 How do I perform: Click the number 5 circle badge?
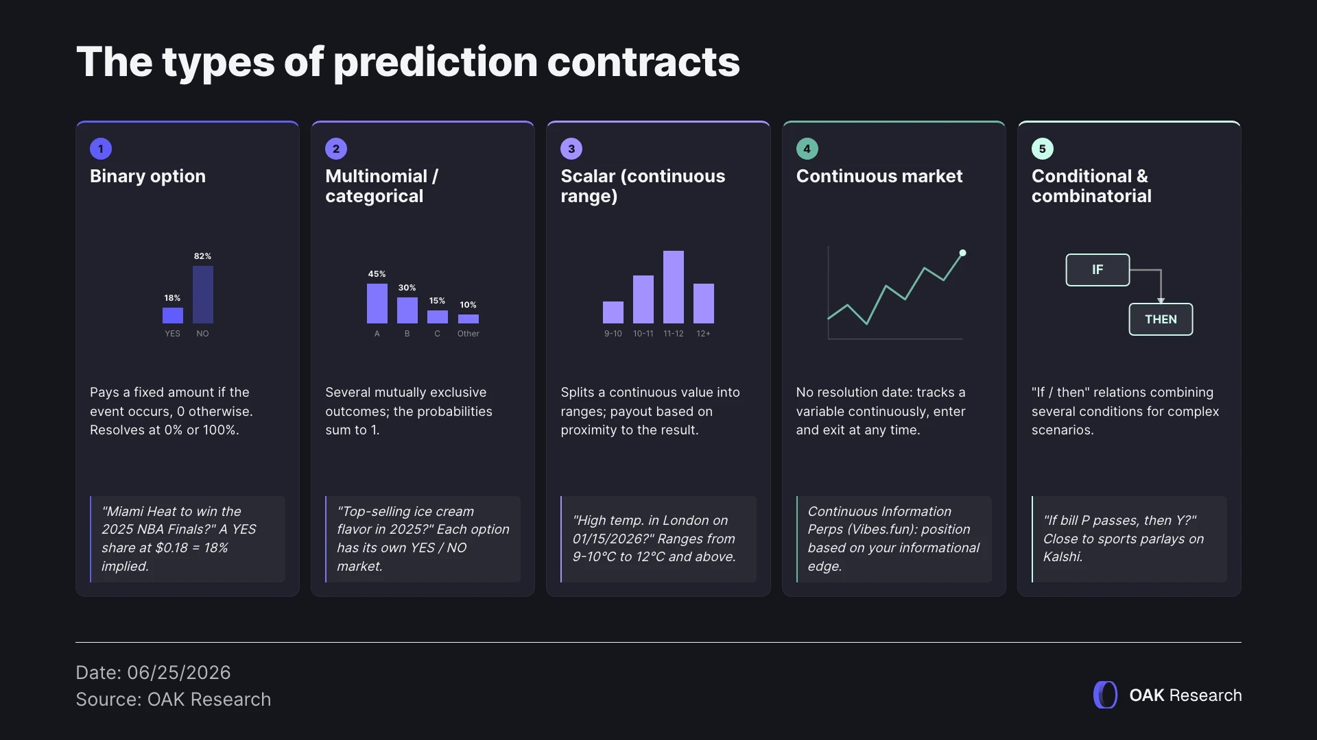click(1042, 149)
